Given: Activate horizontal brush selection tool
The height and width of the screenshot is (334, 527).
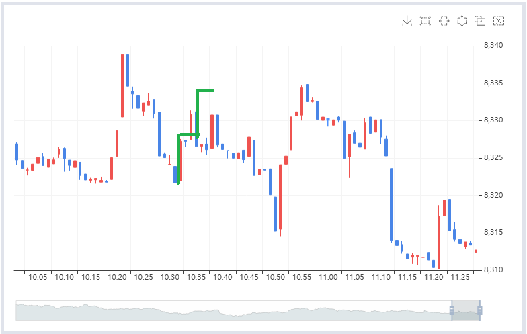Looking at the screenshot, I should click(x=444, y=22).
